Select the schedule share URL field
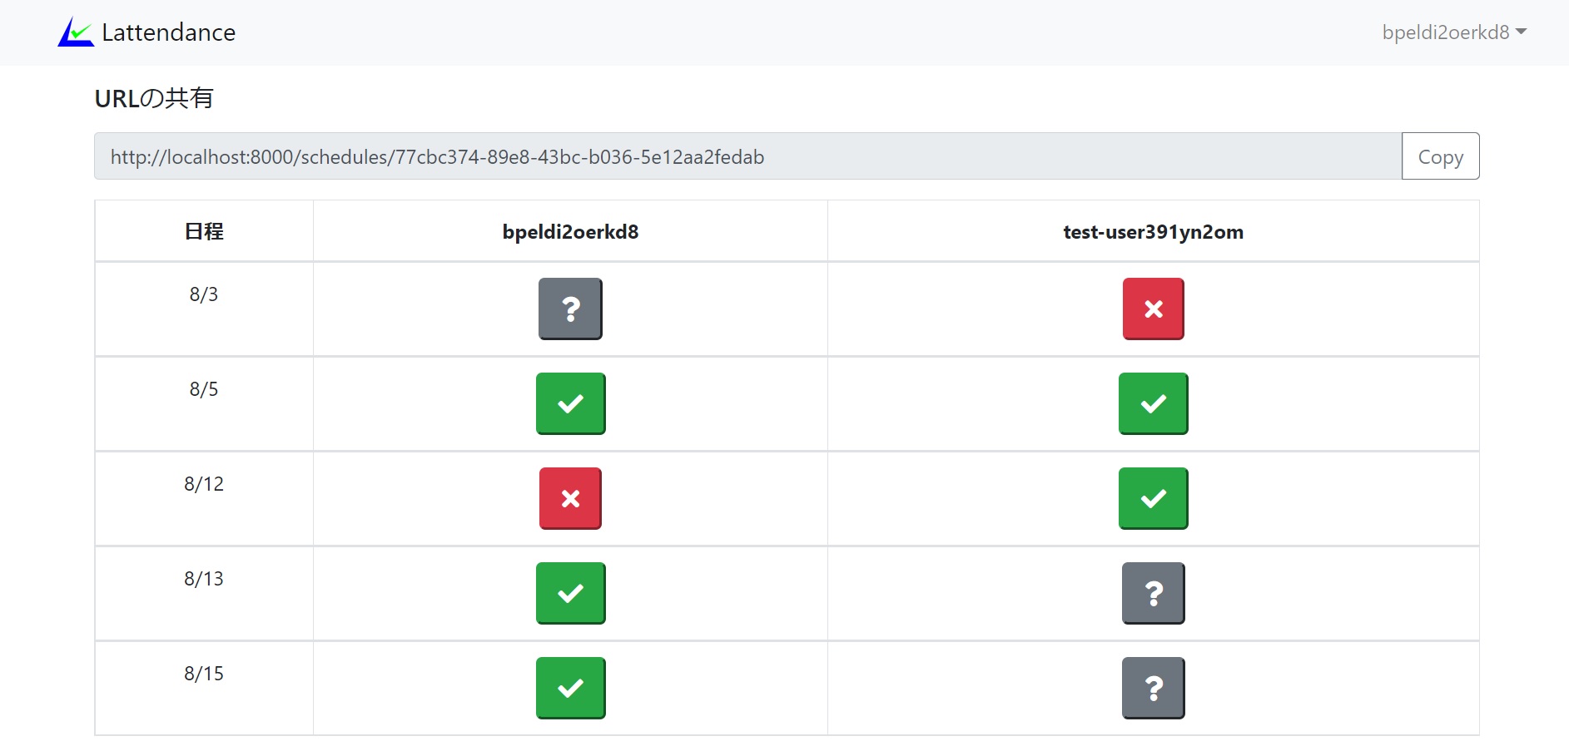This screenshot has width=1569, height=751. 748,156
